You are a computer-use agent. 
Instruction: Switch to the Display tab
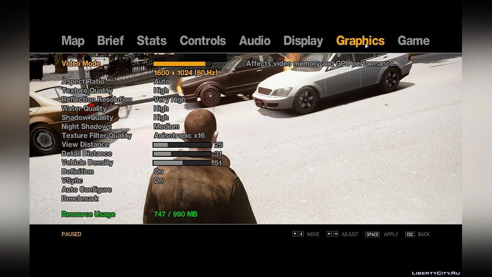pyautogui.click(x=303, y=41)
